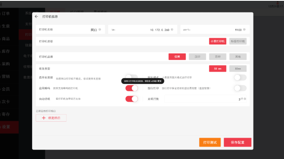Turn off the 自动切纸 switch

pos(131,99)
